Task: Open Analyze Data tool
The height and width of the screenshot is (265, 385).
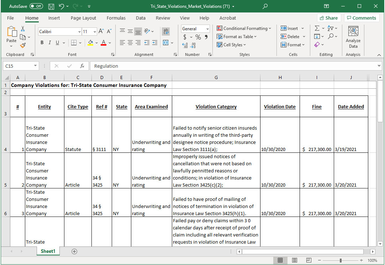Action: [x=353, y=37]
